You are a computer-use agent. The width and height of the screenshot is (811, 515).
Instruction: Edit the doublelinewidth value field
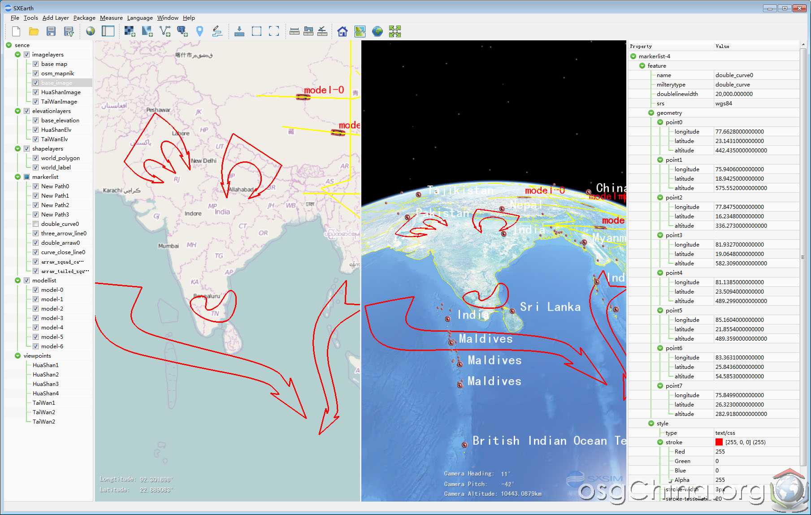(x=756, y=94)
